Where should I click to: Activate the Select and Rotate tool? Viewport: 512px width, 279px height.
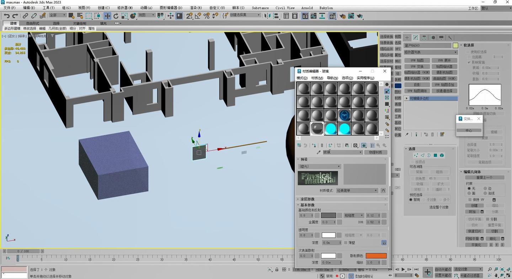[x=116, y=16]
